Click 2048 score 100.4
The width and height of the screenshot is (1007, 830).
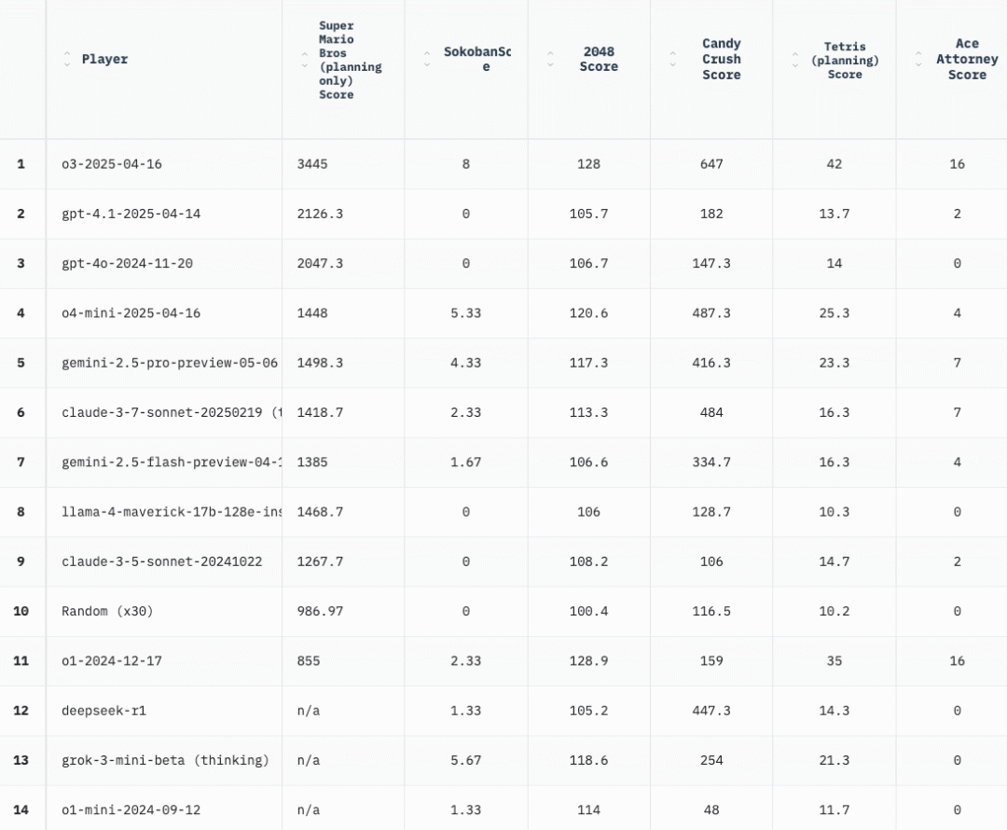click(588, 611)
